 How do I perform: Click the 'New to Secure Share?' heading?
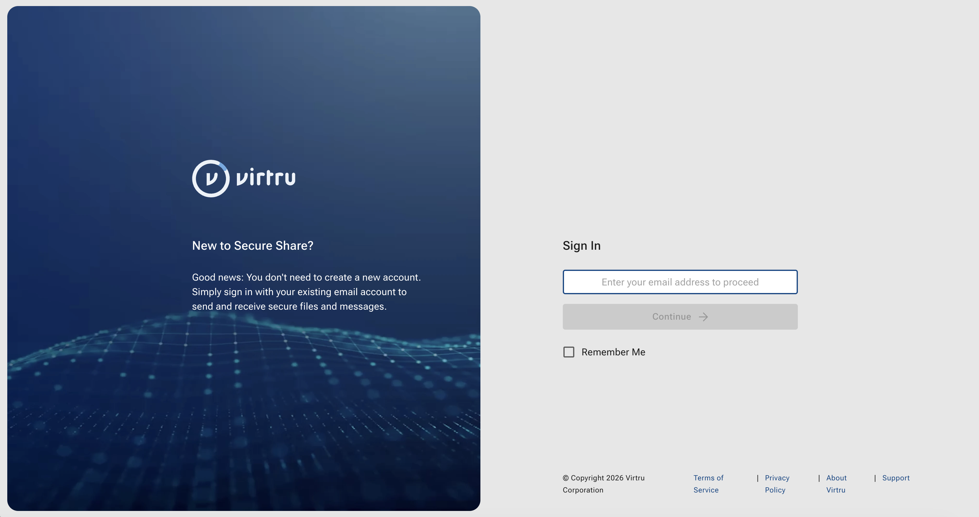[x=253, y=245]
